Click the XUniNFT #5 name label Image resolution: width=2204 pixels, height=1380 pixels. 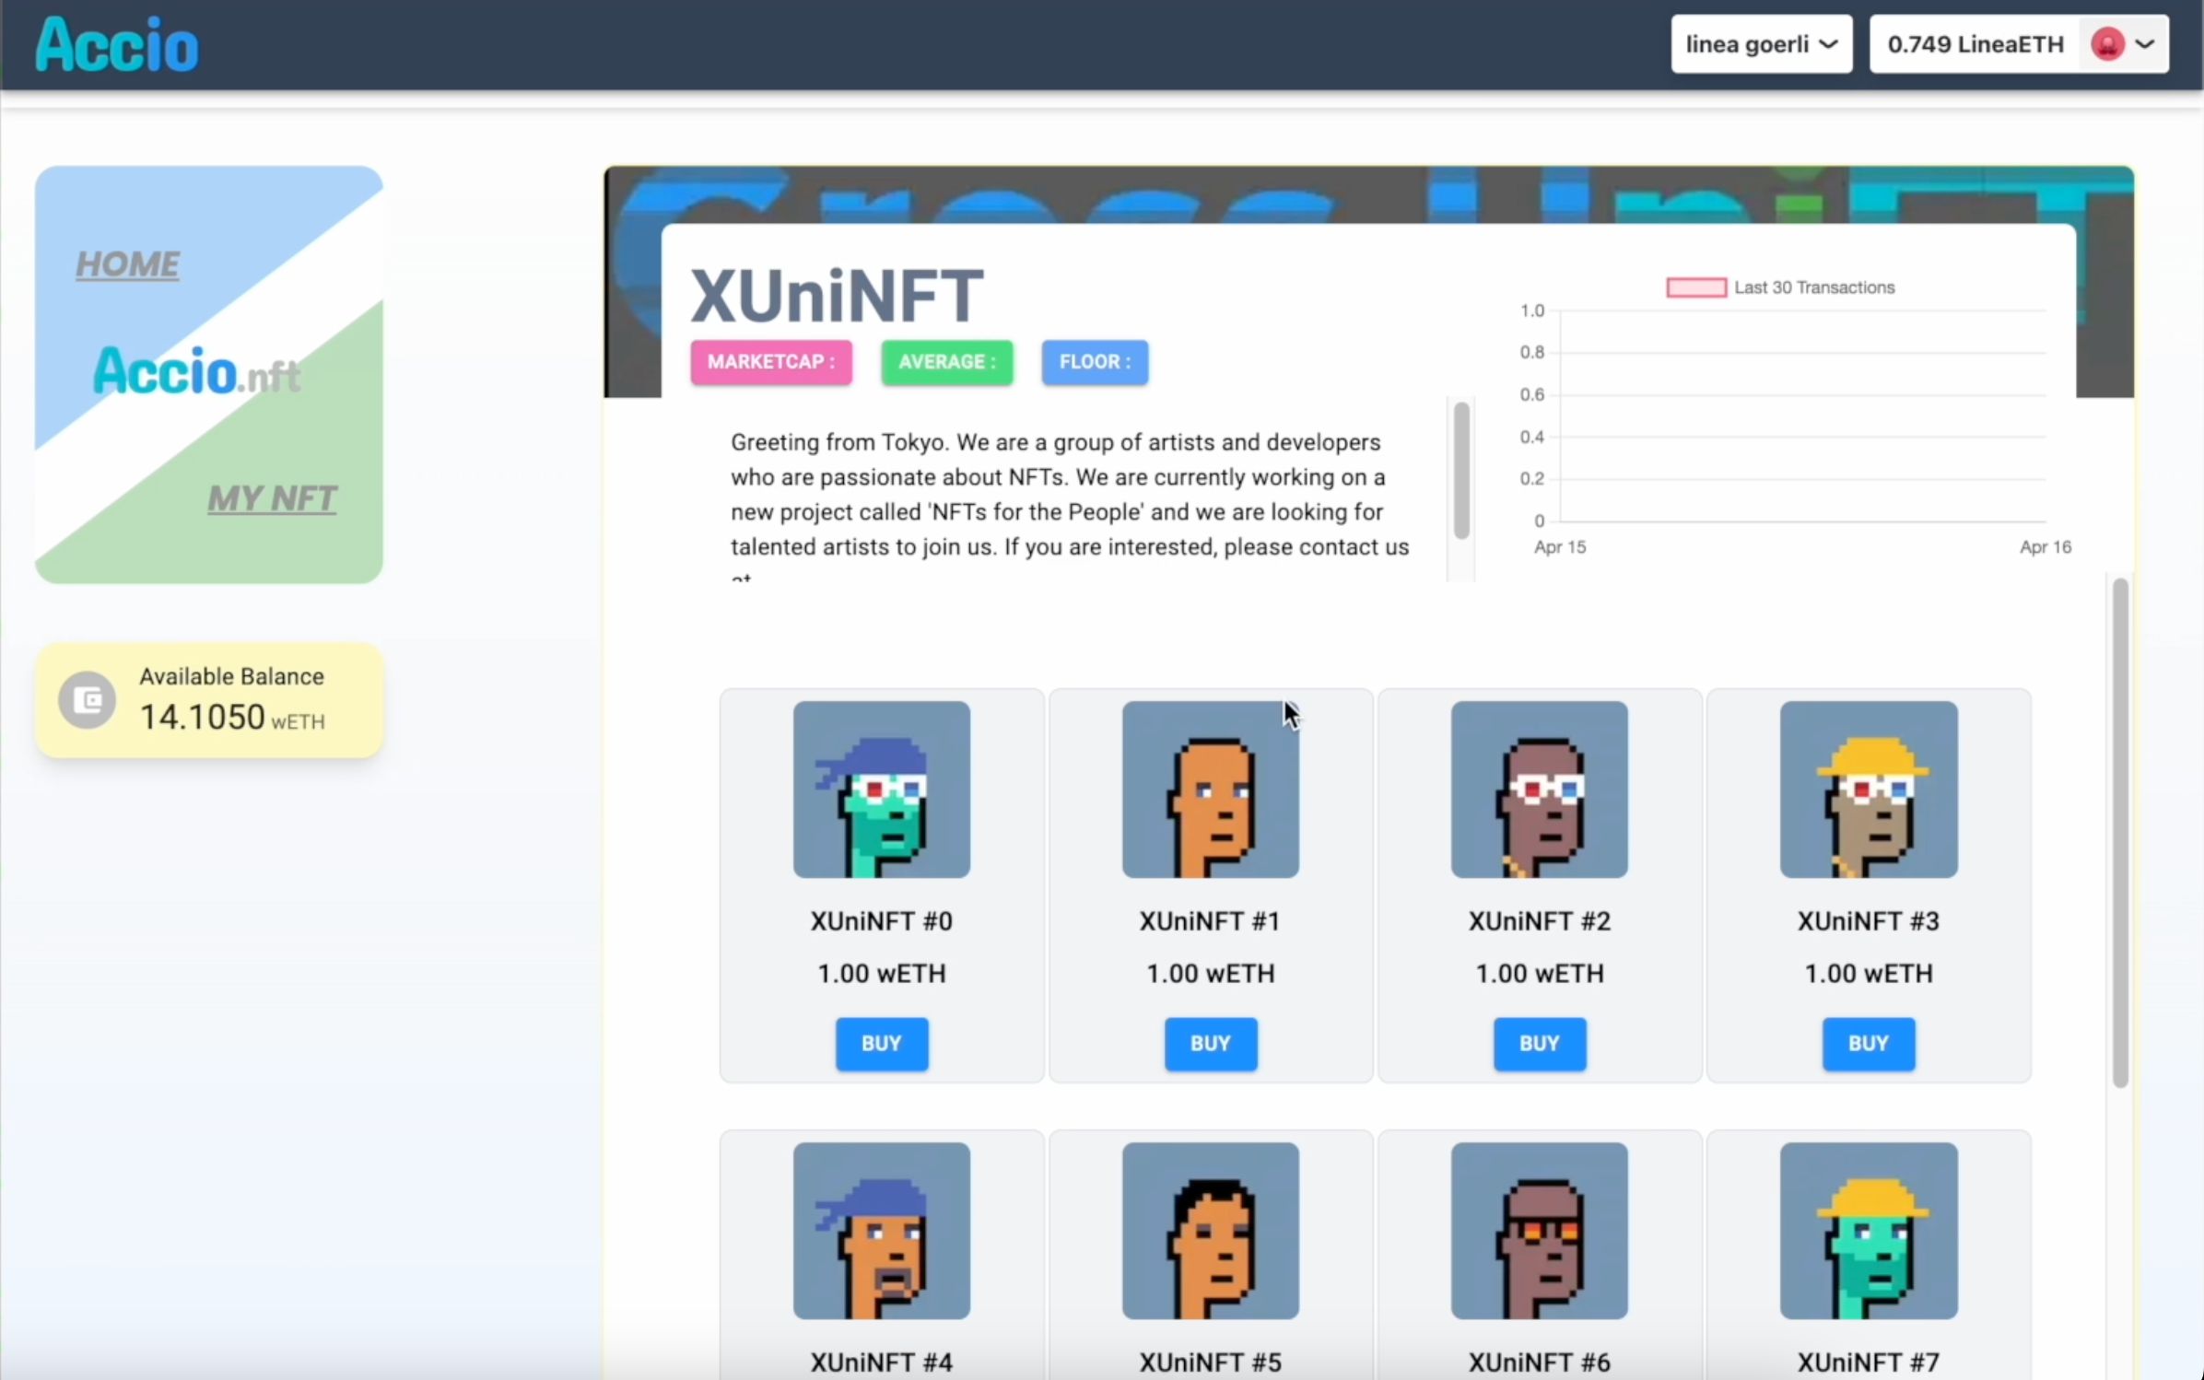pyautogui.click(x=1211, y=1362)
